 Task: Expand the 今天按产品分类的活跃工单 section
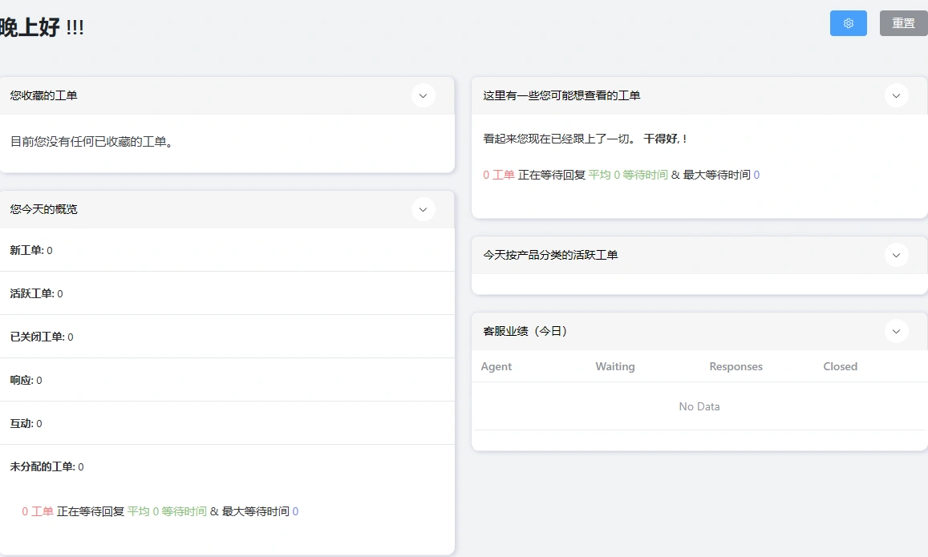click(x=896, y=255)
